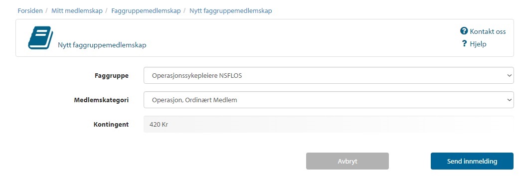Open Mitt medlemskap breadcrumb link
This screenshot has width=526, height=182.
[77, 11]
